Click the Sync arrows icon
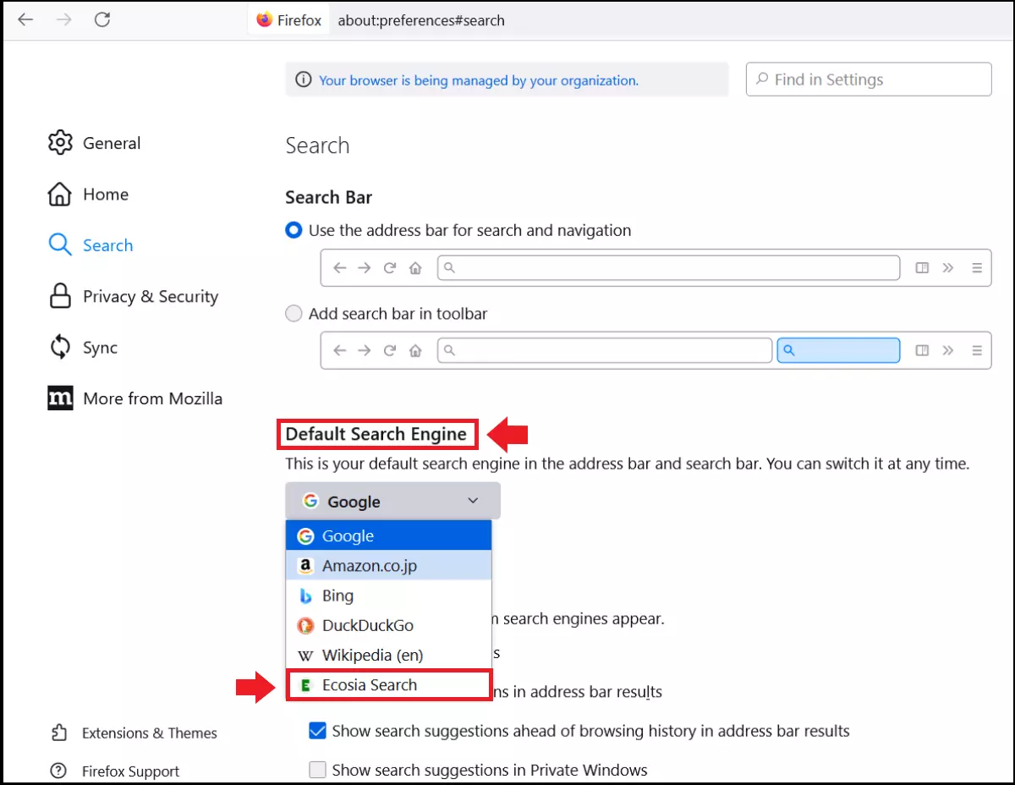 click(60, 347)
